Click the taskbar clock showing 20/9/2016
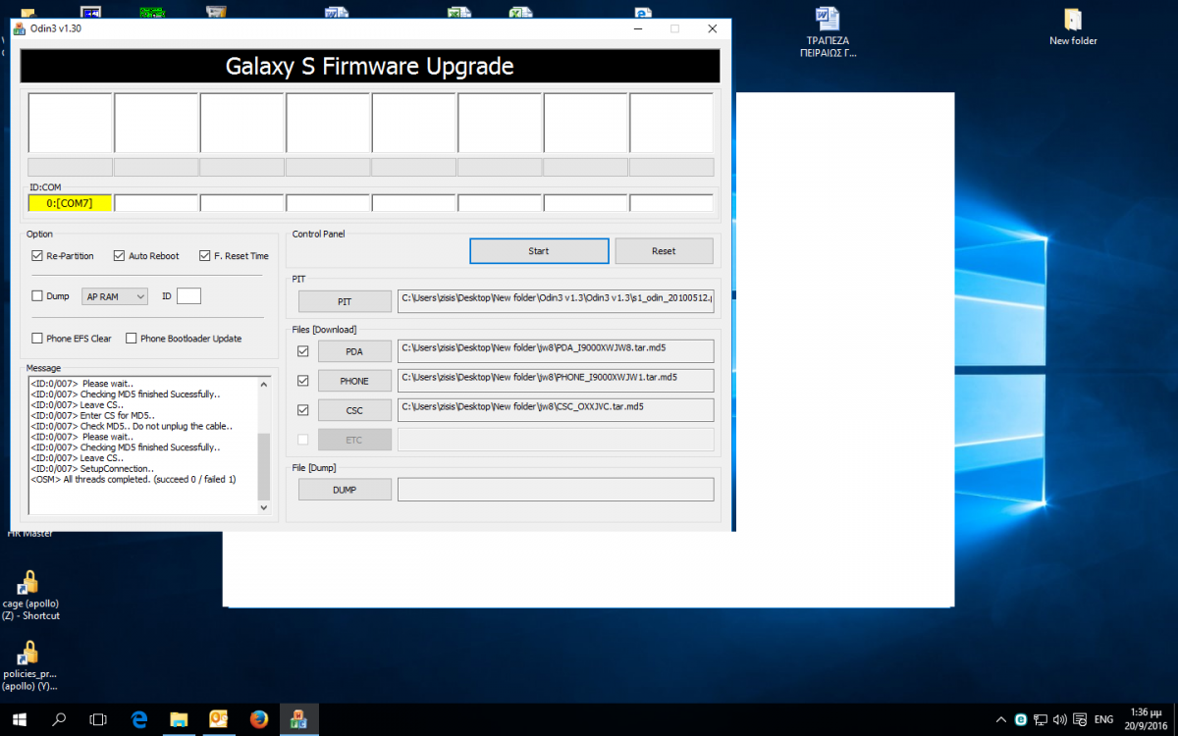 tap(1144, 719)
